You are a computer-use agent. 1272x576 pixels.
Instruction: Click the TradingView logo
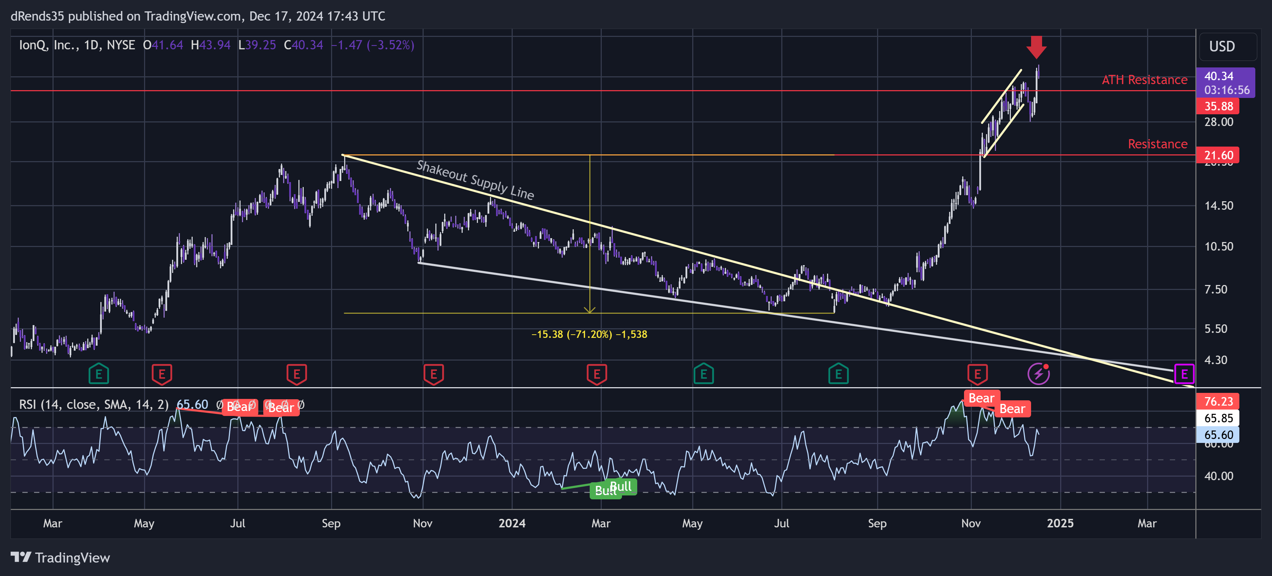(60, 557)
